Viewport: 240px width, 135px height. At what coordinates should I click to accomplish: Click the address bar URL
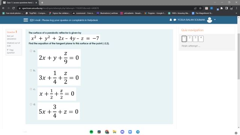coord(60,8)
